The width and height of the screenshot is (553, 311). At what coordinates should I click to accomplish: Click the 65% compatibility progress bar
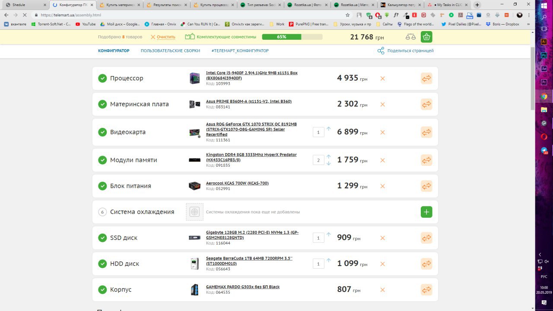pyautogui.click(x=292, y=37)
